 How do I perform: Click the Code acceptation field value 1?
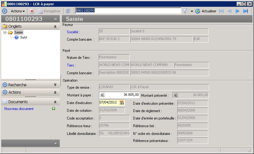[114, 118]
